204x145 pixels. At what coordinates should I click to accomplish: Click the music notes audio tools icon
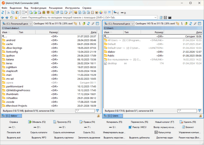tap(58, 13)
